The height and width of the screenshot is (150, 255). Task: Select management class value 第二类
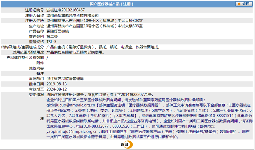(52, 36)
